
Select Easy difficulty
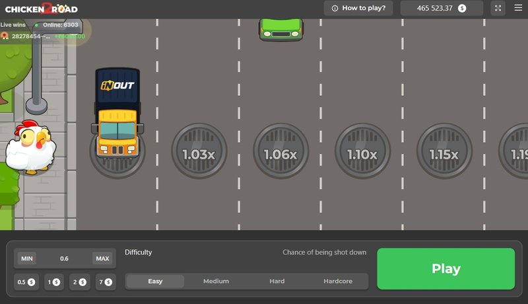[x=155, y=281]
